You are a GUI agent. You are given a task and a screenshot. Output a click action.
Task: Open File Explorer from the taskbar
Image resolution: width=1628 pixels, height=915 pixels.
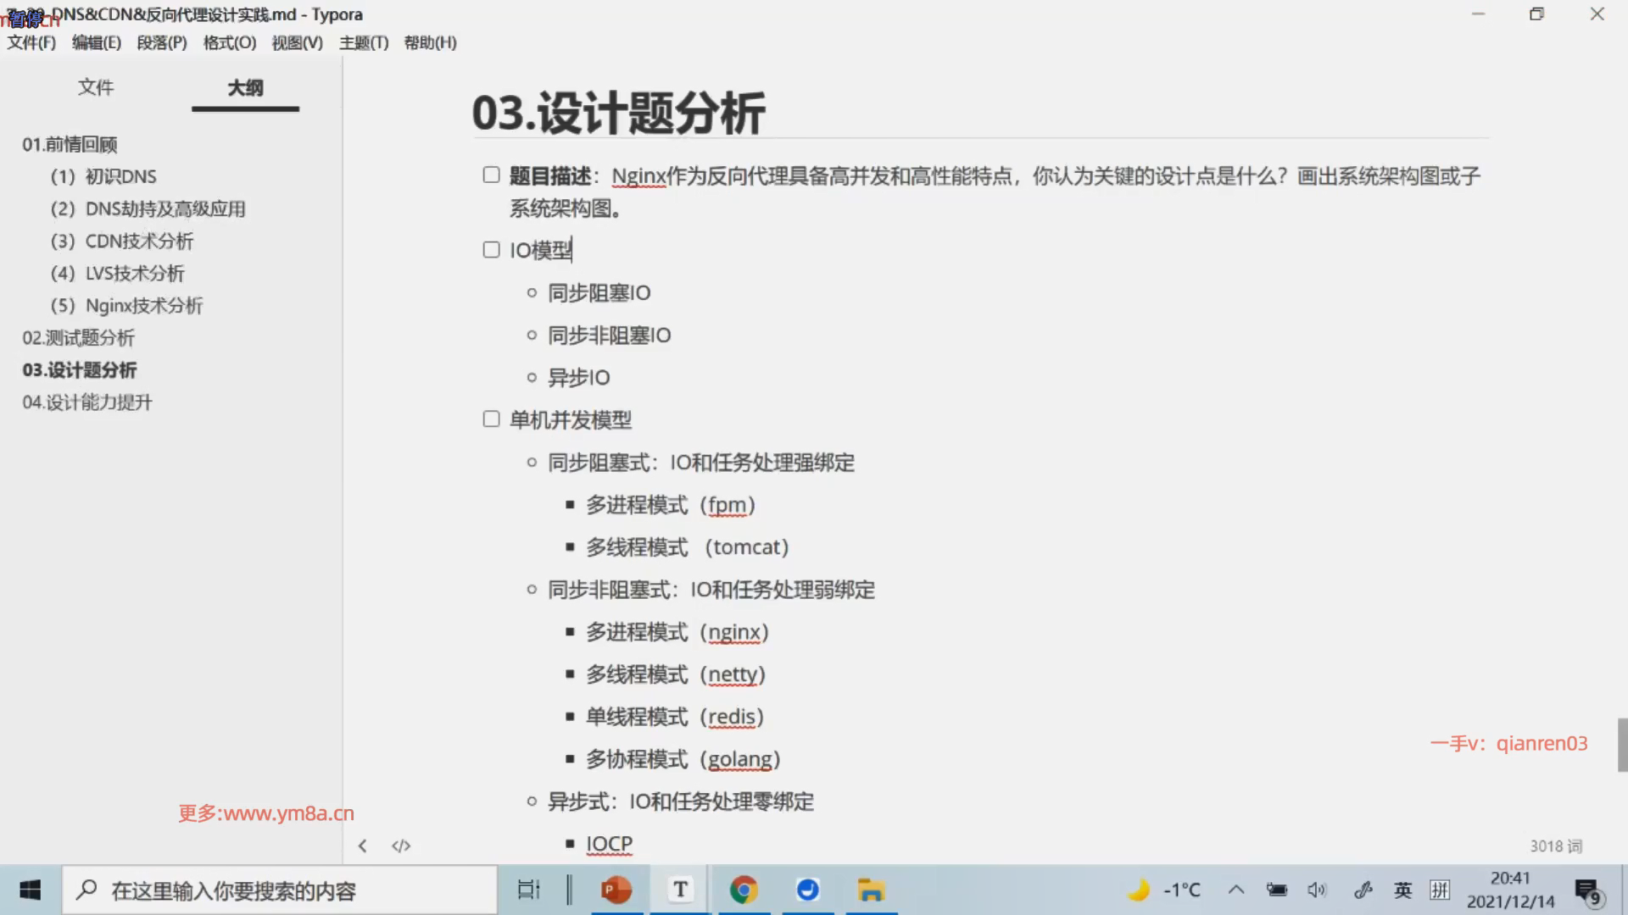tap(871, 890)
